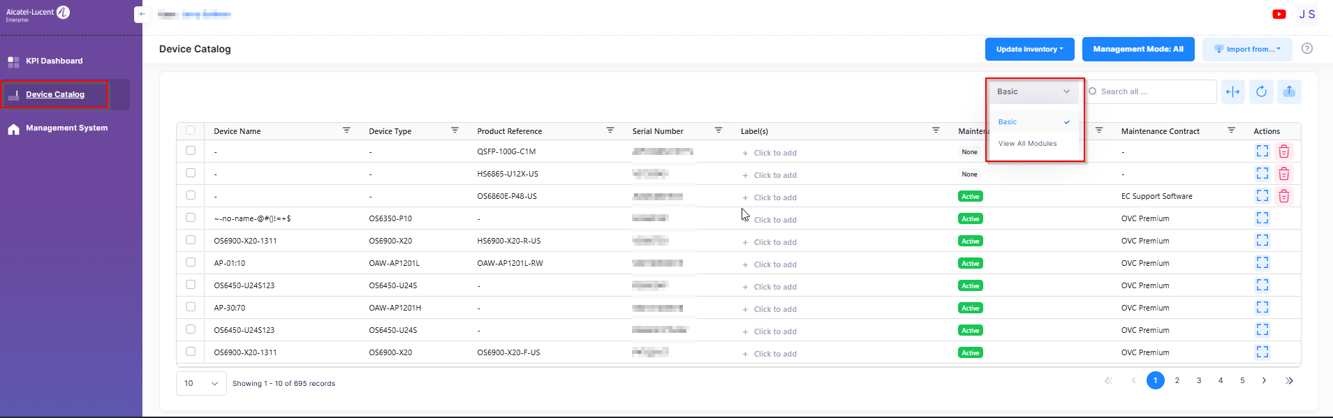Click the export upload icon
This screenshot has width=1333, height=418.
point(1289,91)
